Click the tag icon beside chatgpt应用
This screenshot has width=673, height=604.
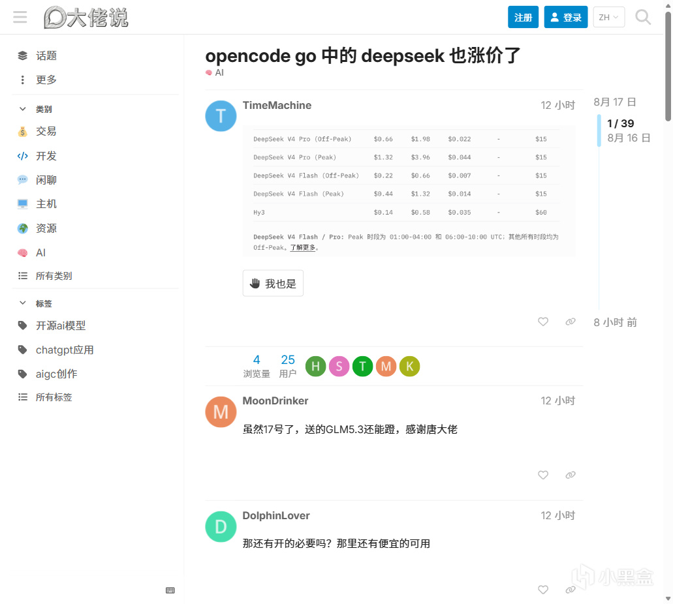23,350
